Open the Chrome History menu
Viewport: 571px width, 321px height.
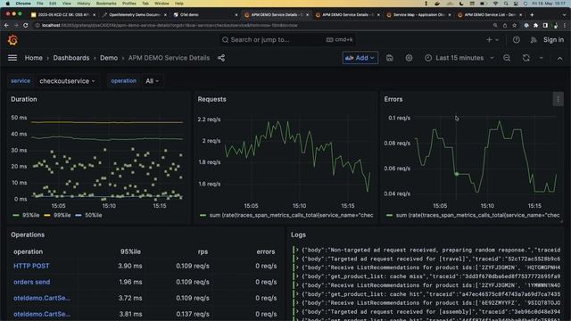pos(83,4)
